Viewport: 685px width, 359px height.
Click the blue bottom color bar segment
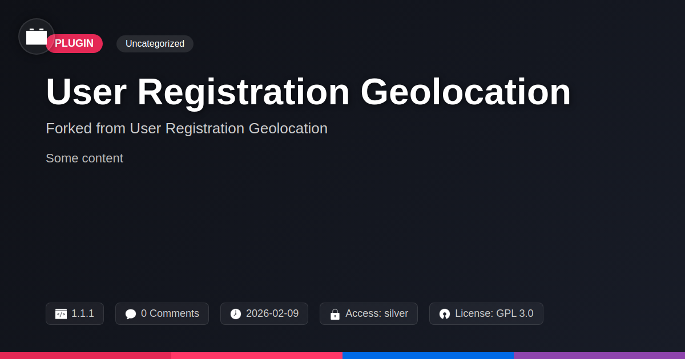[x=428, y=355]
